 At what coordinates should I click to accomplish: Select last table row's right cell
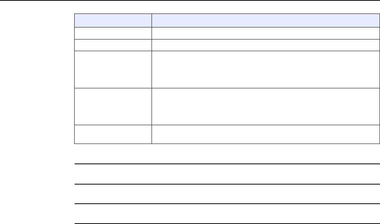265,134
